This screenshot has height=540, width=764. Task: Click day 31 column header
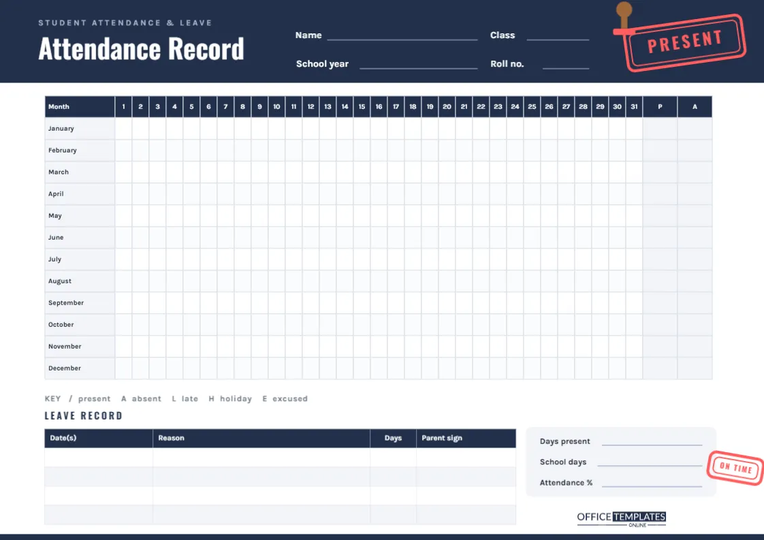point(634,107)
